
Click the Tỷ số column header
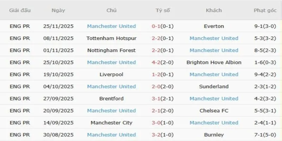163,10
